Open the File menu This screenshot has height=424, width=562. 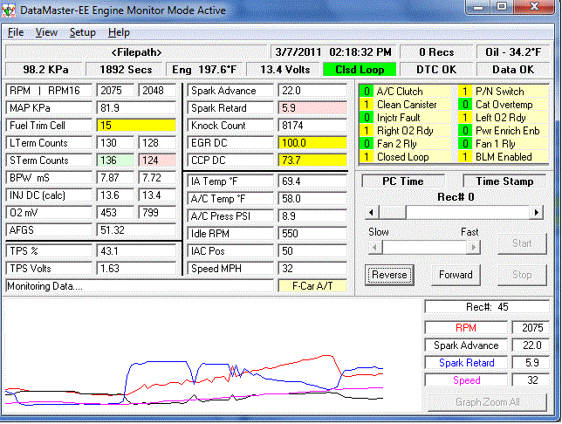click(16, 32)
